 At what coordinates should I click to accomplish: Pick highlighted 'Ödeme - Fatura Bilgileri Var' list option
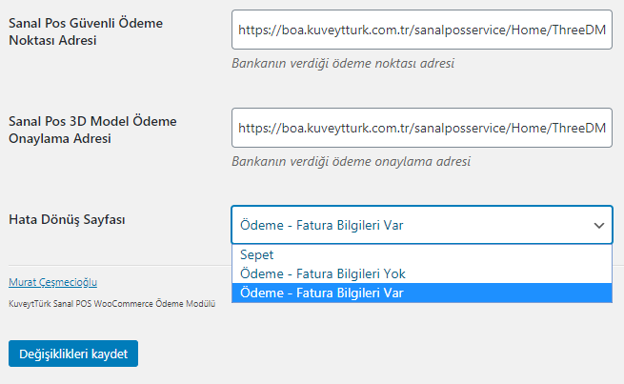coord(422,293)
